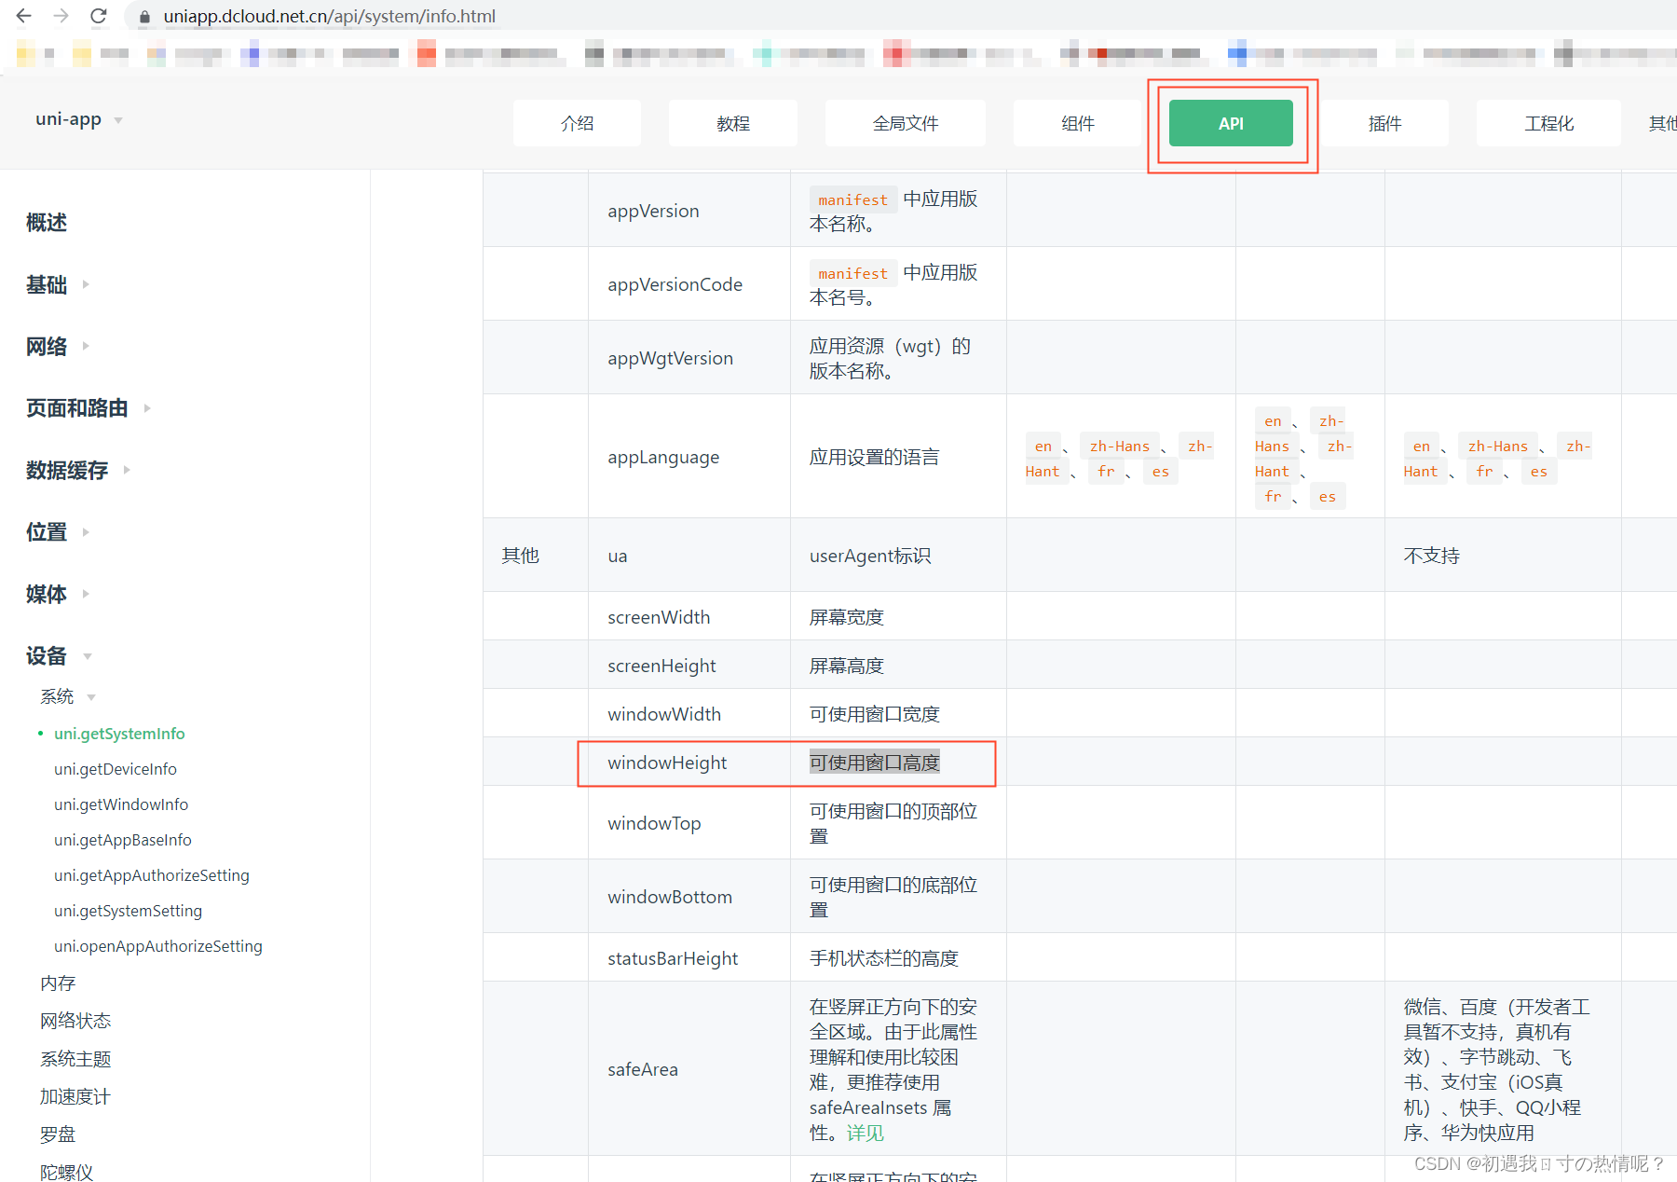This screenshot has height=1182, width=1677.
Task: Click the browser forward arrow
Action: point(61,16)
